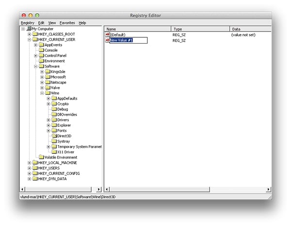Click the Name column header
Image resolution: width=291 pixels, height=226 pixels.
coord(138,29)
